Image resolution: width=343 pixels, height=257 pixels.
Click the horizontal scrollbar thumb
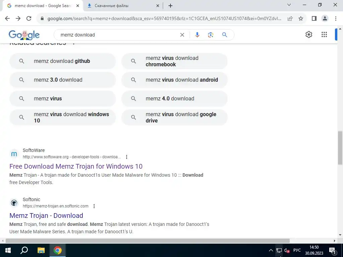148,241
